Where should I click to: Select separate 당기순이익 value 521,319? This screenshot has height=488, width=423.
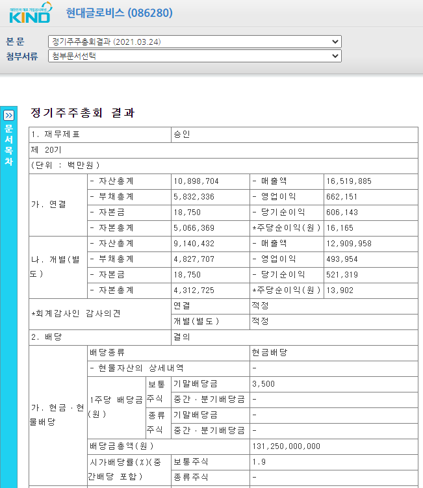pos(342,275)
